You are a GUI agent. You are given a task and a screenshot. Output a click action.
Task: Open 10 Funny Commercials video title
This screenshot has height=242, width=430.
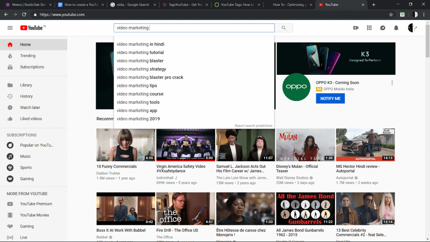click(117, 166)
